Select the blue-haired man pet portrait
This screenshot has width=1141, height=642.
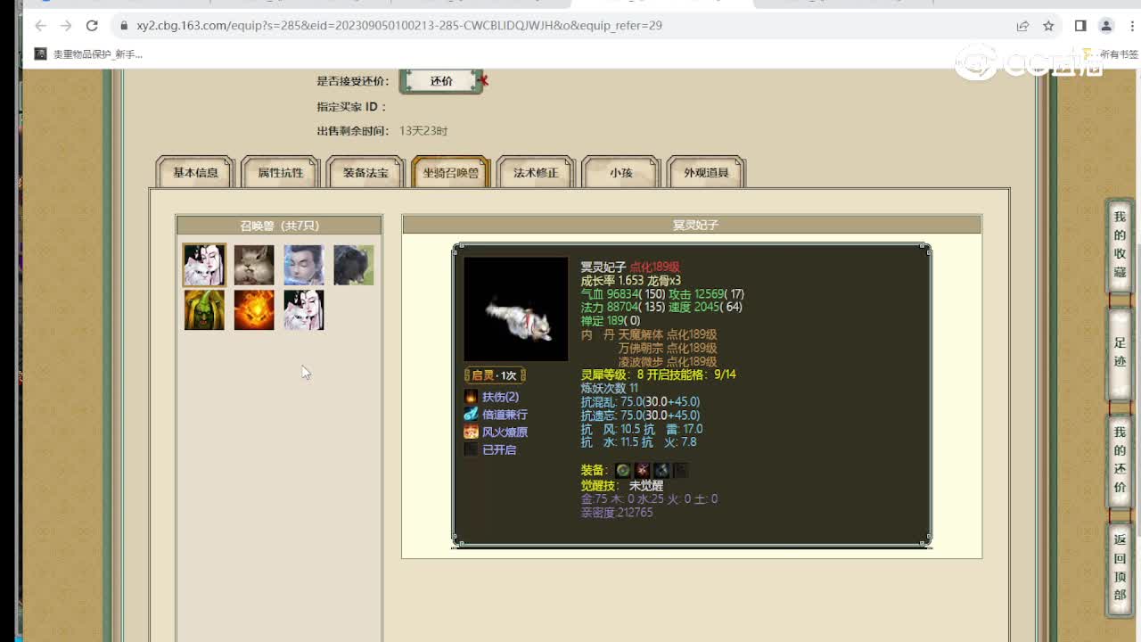[304, 265]
